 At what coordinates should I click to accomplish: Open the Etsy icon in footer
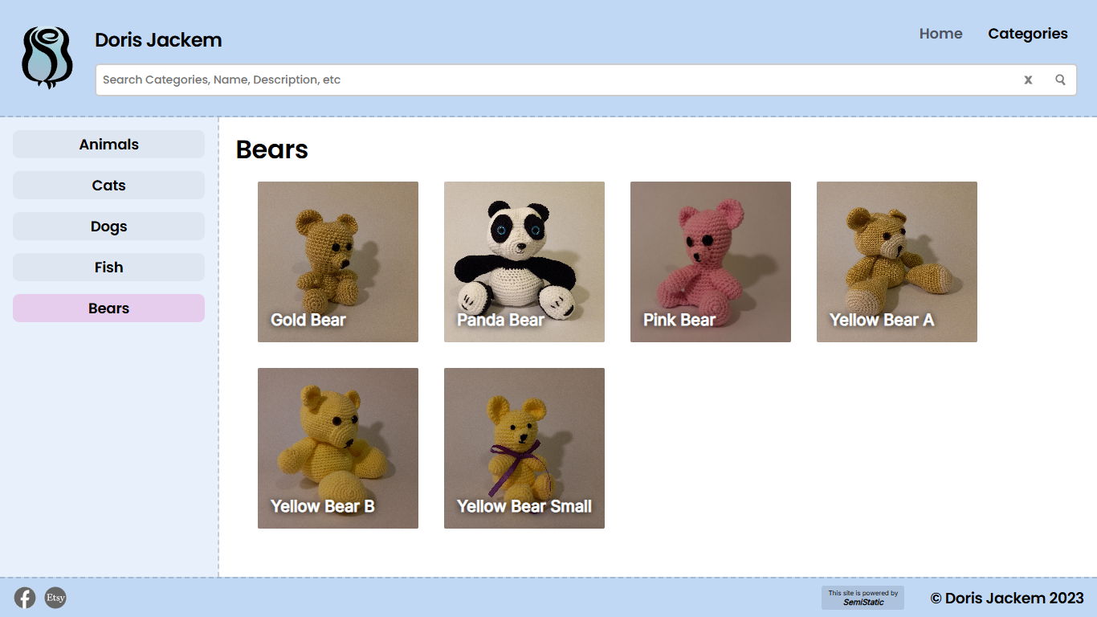[55, 598]
